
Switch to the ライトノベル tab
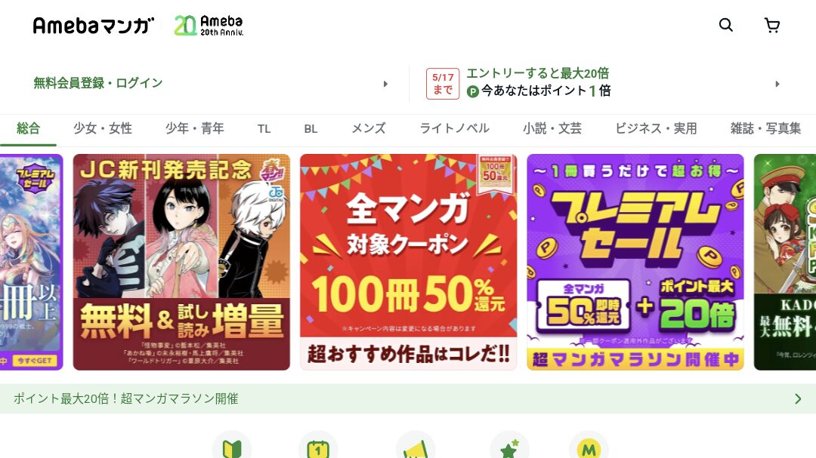454,128
